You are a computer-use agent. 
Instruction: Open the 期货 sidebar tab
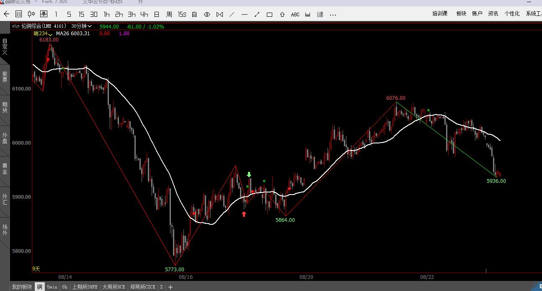tap(5, 107)
